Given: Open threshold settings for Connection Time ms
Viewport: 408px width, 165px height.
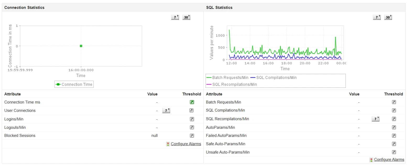Looking at the screenshot, I should click(x=192, y=102).
